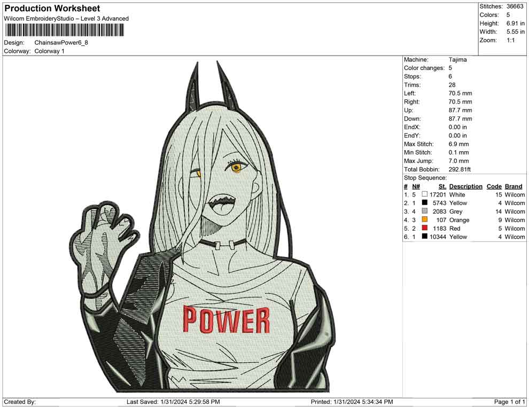Viewport: 529px width, 407px height.
Task: Click the black swatch in stop row 2
Action: (424, 202)
